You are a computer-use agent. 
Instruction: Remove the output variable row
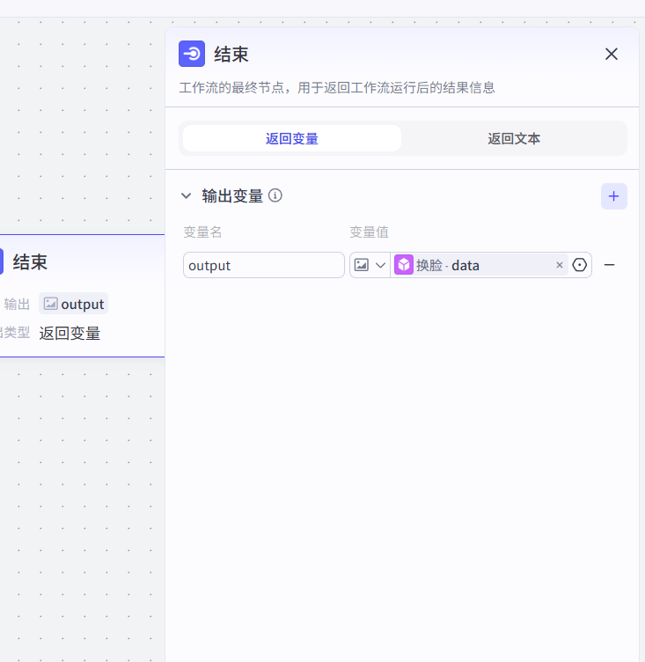(x=610, y=265)
